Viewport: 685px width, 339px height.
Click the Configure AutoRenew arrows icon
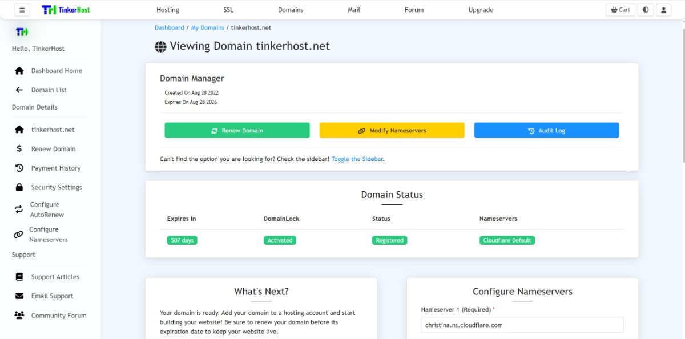pos(19,209)
